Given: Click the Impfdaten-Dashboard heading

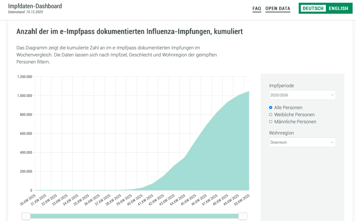Looking at the screenshot, I should (x=35, y=6).
